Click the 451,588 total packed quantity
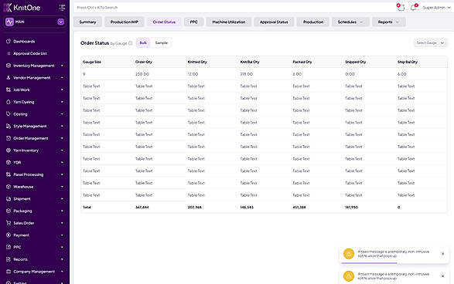The width and height of the screenshot is (454, 284). pyautogui.click(x=299, y=207)
